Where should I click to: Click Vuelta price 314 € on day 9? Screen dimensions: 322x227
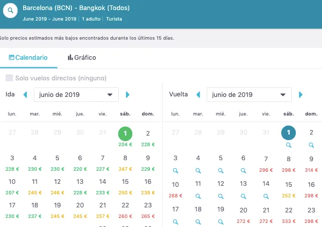[311, 170]
